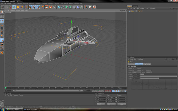Image resolution: width=178 pixels, height=111 pixels.
Task: Switch to the Snap Settings tab
Action: [x=147, y=64]
